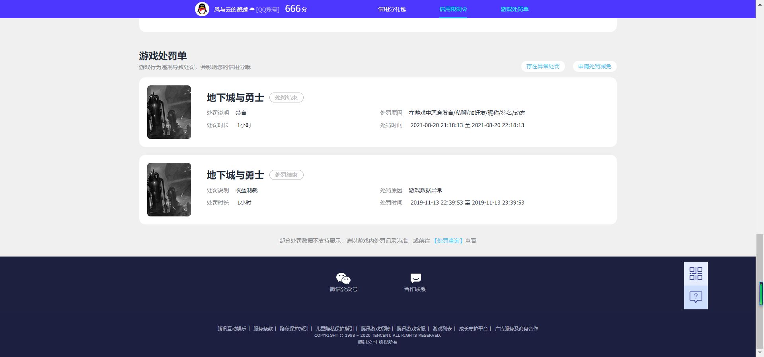This screenshot has width=764, height=357.
Task: Click the scrollbar down arrow
Action: coord(760,353)
